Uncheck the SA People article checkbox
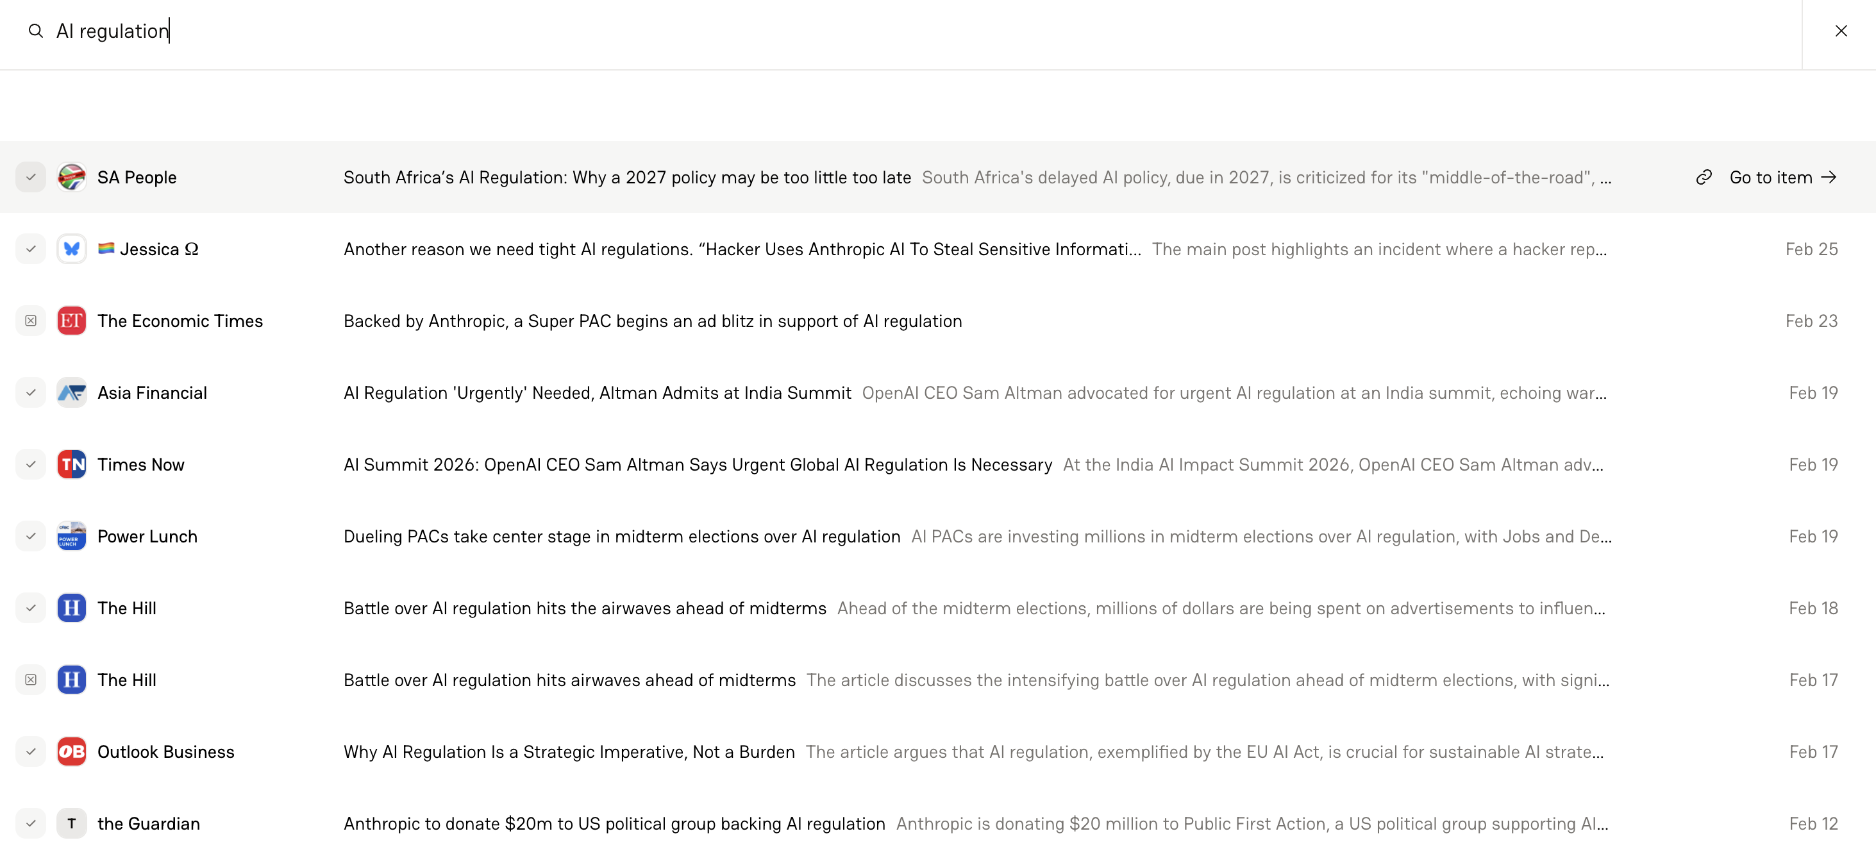1876x863 pixels. 31,177
